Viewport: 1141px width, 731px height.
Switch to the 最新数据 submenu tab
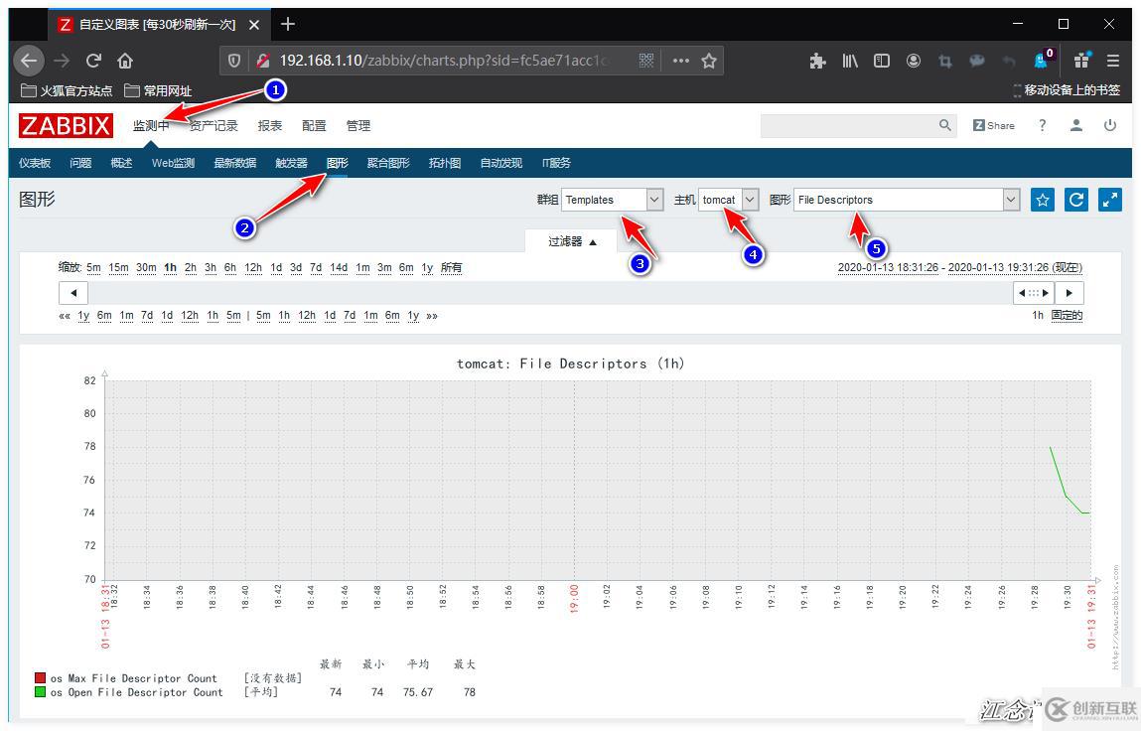click(x=234, y=162)
